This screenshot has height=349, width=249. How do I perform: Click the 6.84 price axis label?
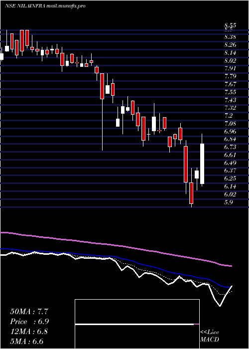[230, 139]
